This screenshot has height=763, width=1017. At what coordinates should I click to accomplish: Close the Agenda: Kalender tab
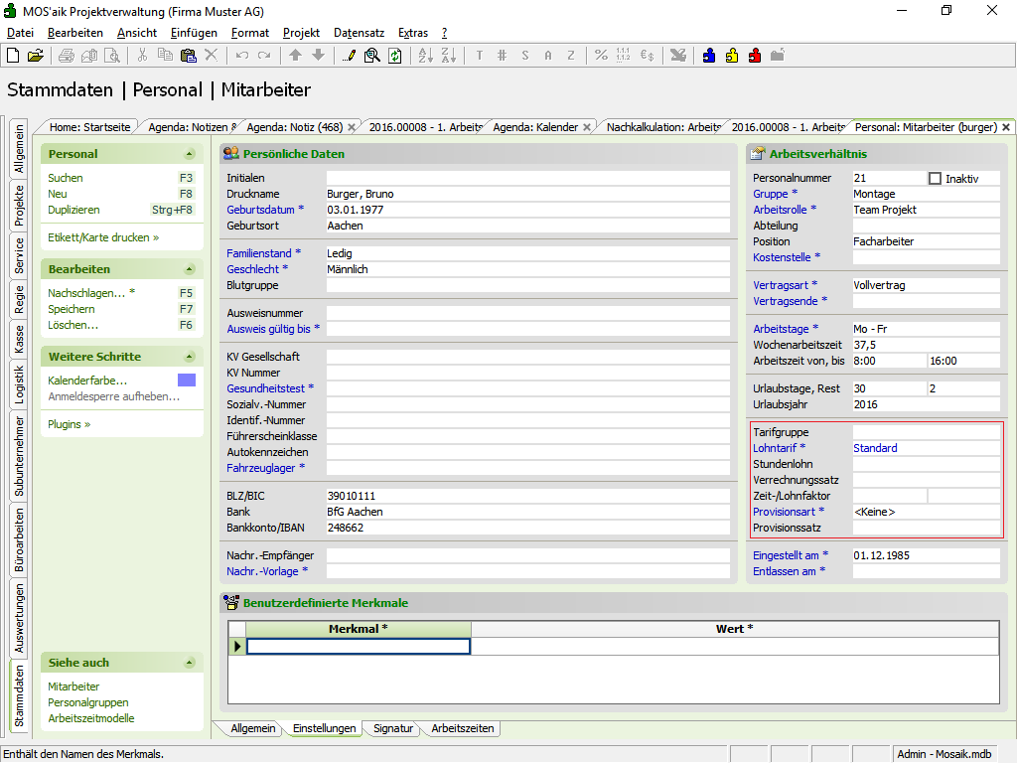coord(587,127)
